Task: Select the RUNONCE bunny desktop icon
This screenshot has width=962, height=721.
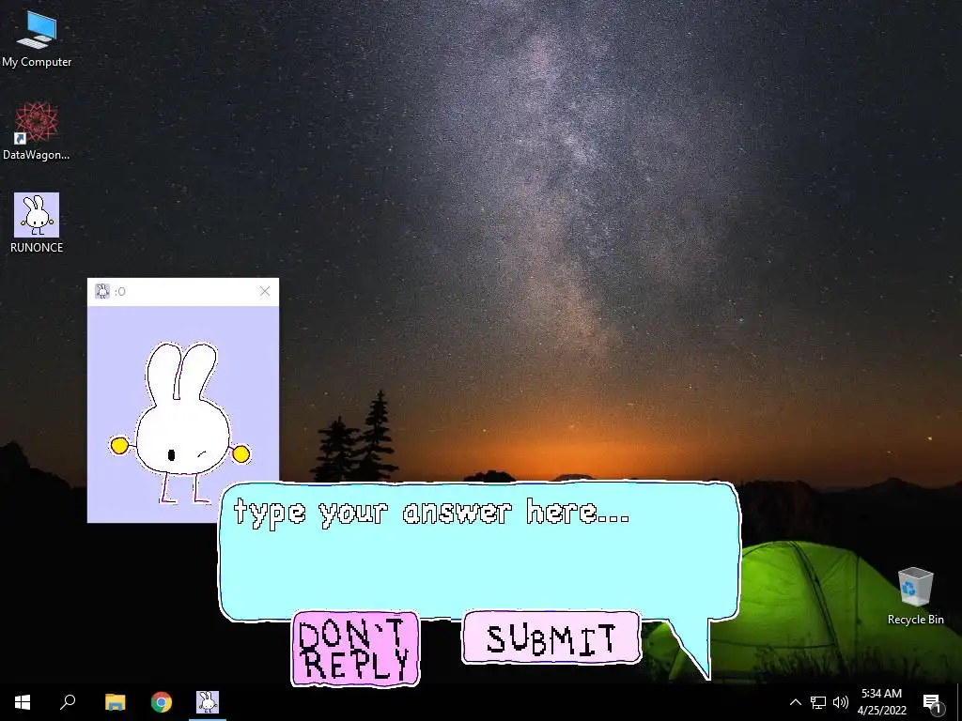Action: pyautogui.click(x=37, y=223)
